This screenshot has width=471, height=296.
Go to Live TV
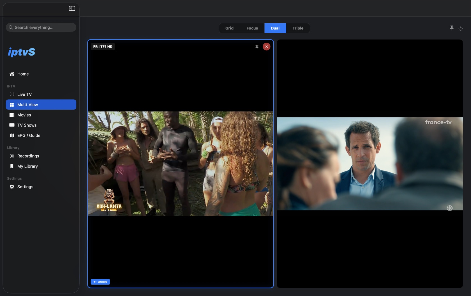(41, 95)
